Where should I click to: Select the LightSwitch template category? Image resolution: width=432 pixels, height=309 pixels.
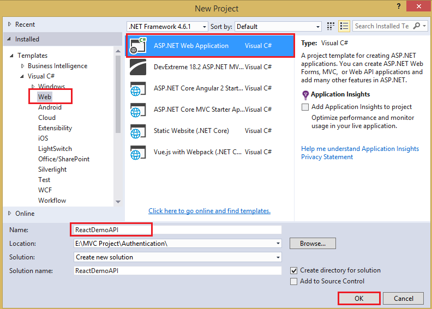pos(55,149)
